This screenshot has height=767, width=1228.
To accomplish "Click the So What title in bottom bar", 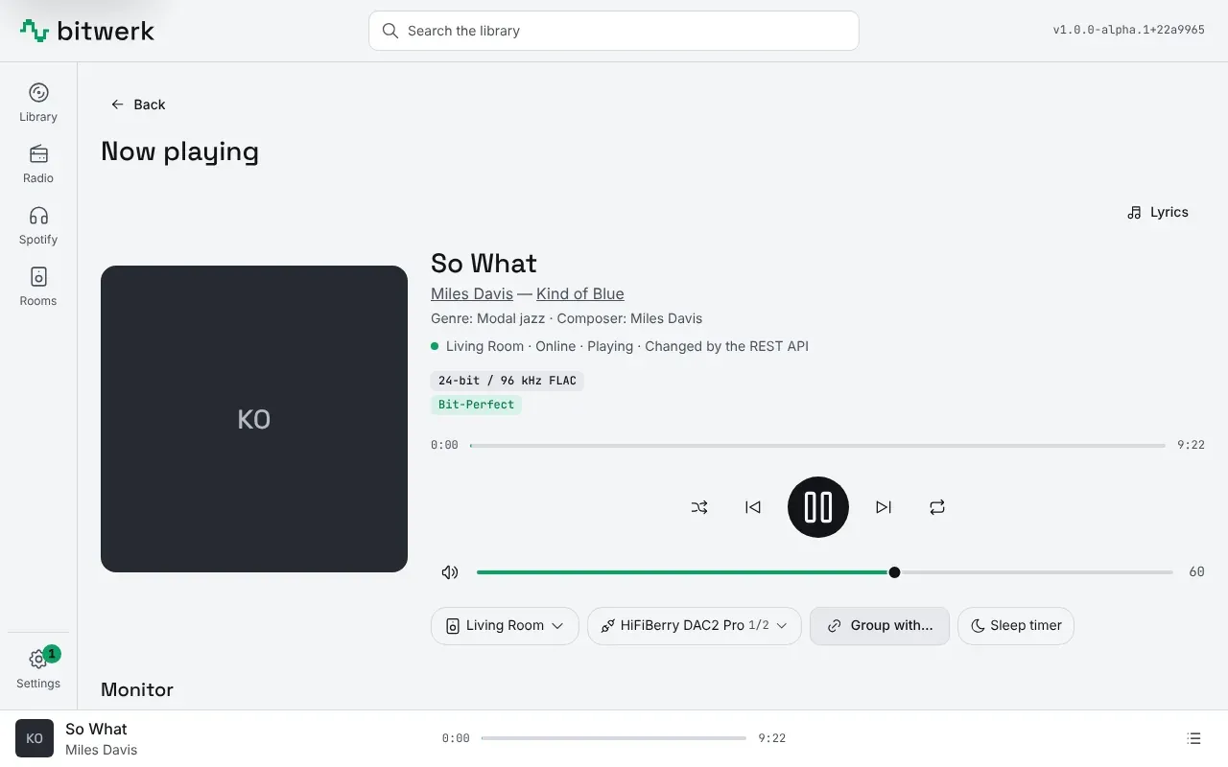I will pos(96,729).
